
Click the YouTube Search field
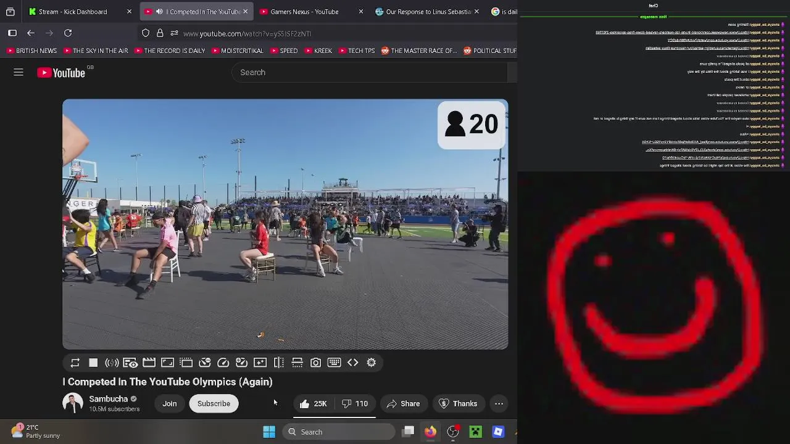click(x=369, y=72)
